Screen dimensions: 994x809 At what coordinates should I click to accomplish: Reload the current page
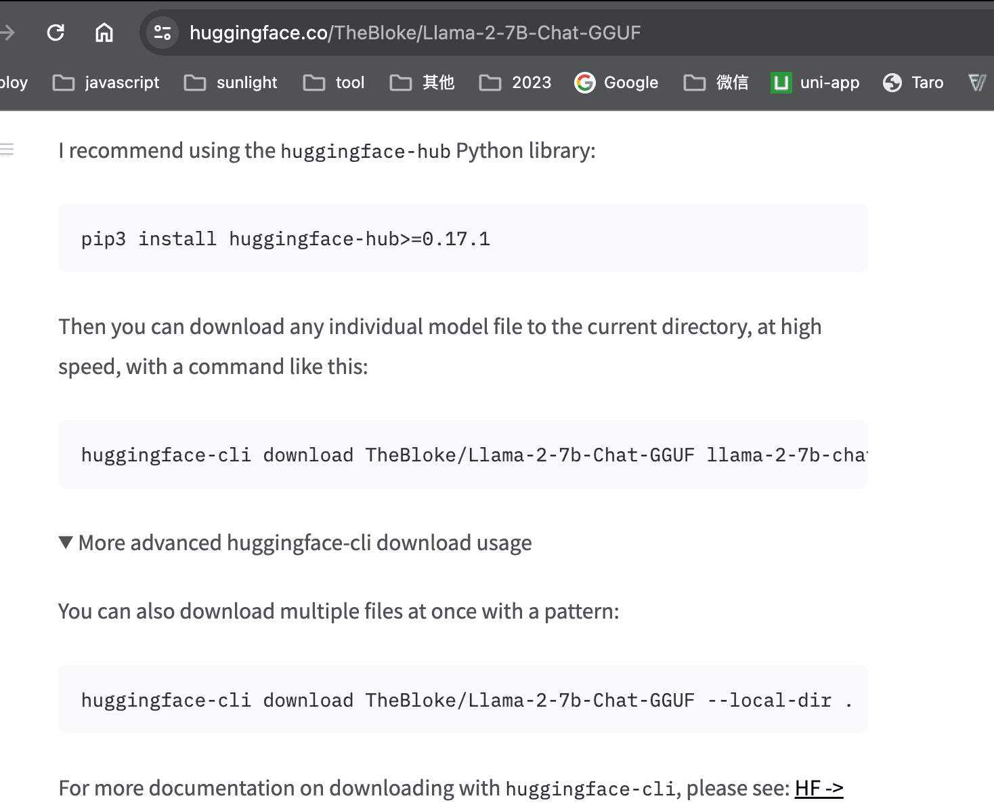(56, 32)
